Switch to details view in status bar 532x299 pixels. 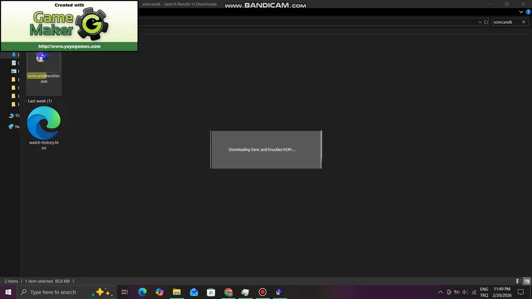click(518, 281)
